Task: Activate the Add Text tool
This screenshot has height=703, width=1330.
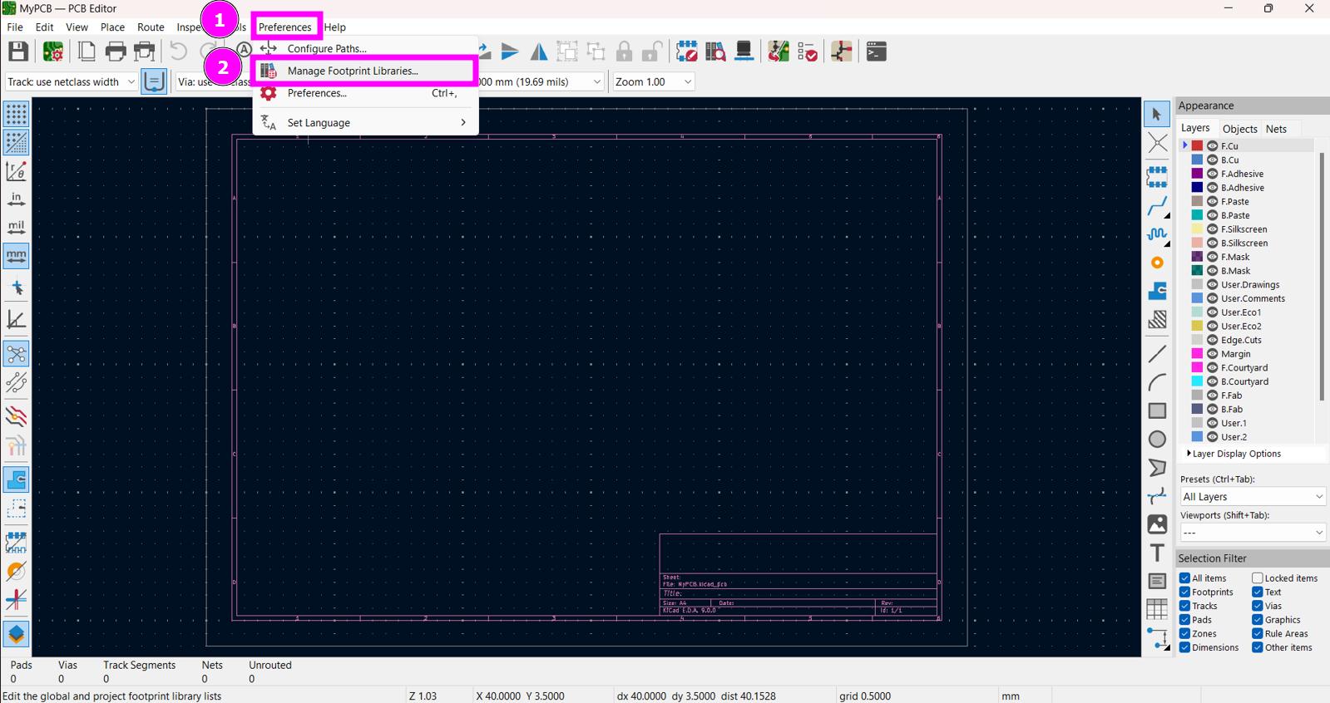Action: (1157, 553)
